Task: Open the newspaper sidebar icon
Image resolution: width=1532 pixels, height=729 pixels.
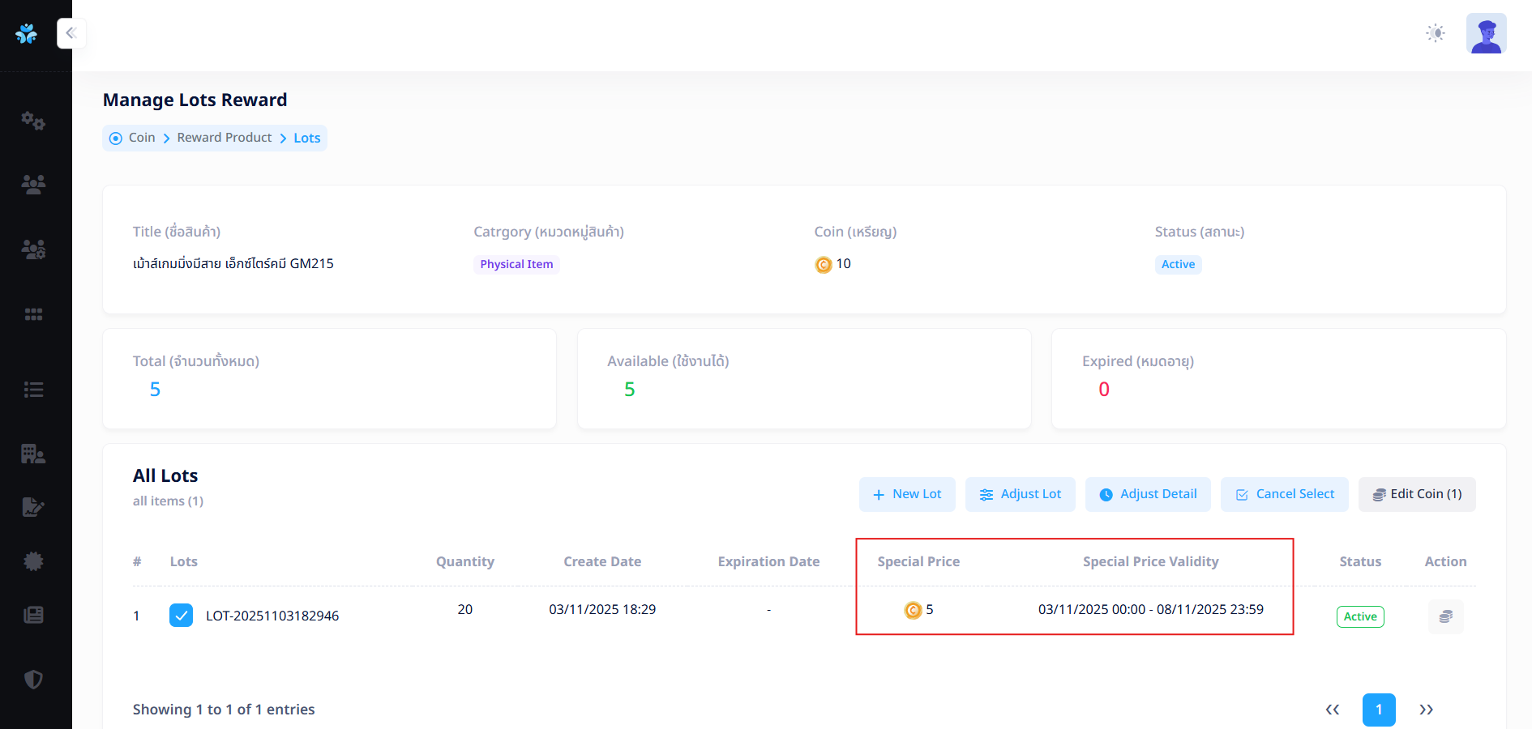Action: tap(33, 615)
